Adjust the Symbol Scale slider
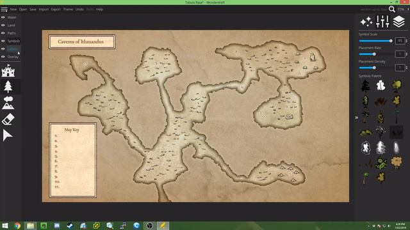This screenshot has height=230, width=410. tap(375, 41)
